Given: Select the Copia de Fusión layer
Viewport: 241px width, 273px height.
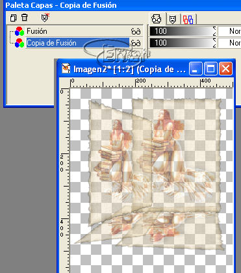Looking at the screenshot, I should 51,43.
